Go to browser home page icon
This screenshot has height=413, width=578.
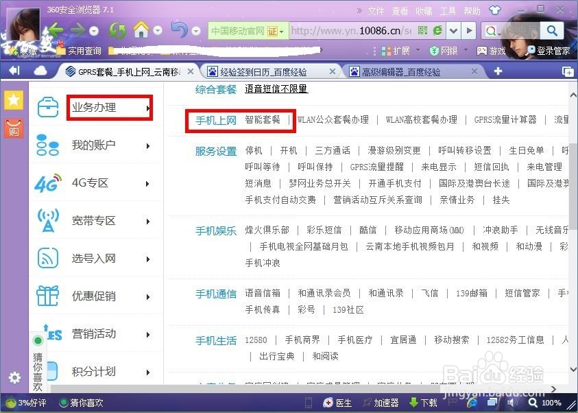coord(141,29)
